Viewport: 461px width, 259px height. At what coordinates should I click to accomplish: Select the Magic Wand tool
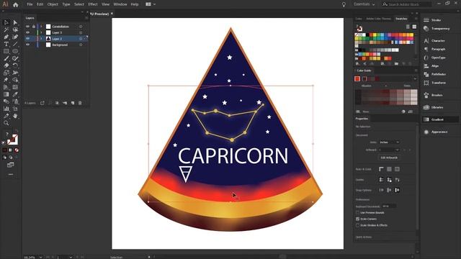(6, 29)
